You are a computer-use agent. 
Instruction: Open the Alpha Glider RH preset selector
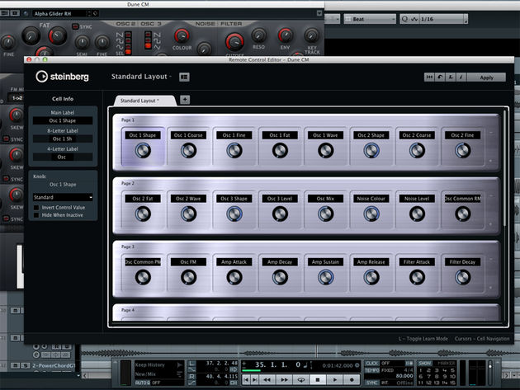pos(62,13)
